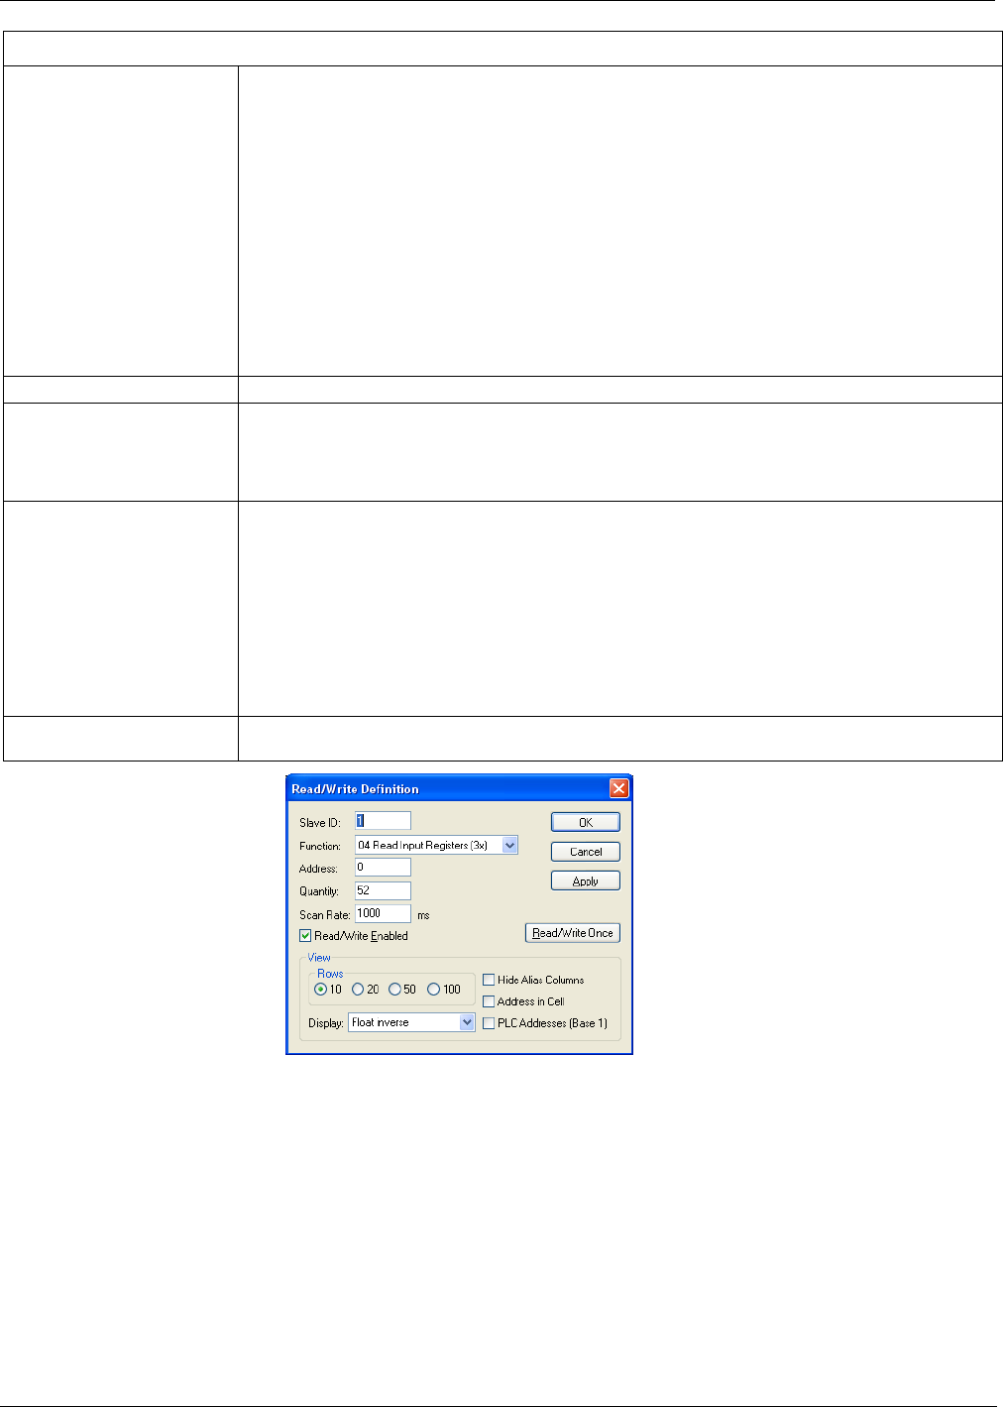Enable Address in Cell checkbox

[x=489, y=1001]
